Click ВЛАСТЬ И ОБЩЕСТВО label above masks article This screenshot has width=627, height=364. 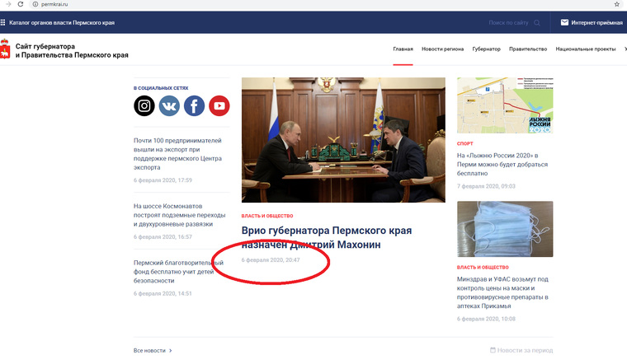pyautogui.click(x=483, y=268)
